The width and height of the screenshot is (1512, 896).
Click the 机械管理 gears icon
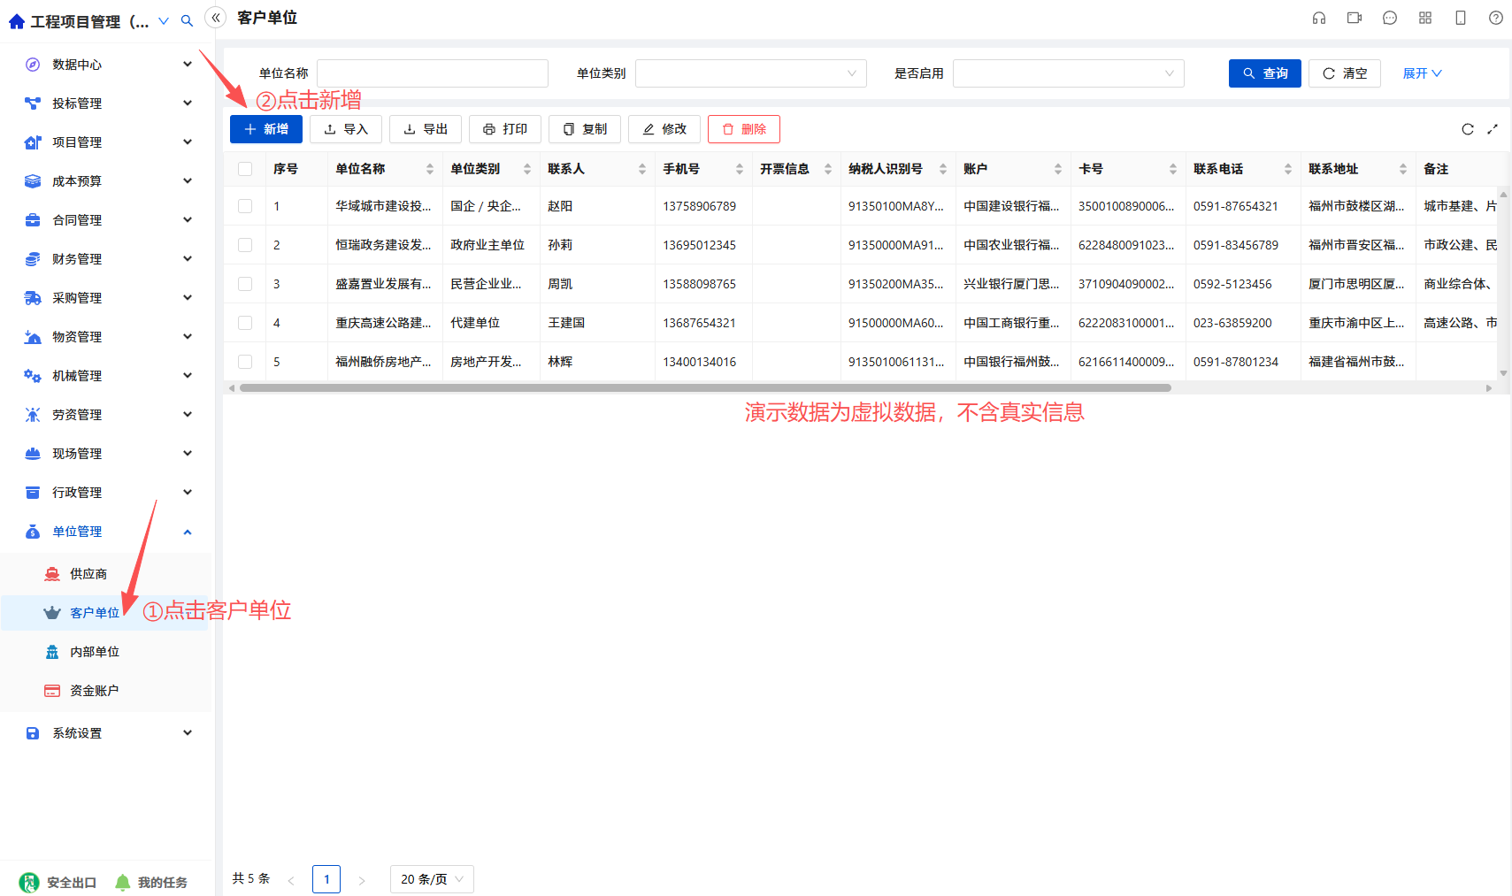(x=33, y=375)
